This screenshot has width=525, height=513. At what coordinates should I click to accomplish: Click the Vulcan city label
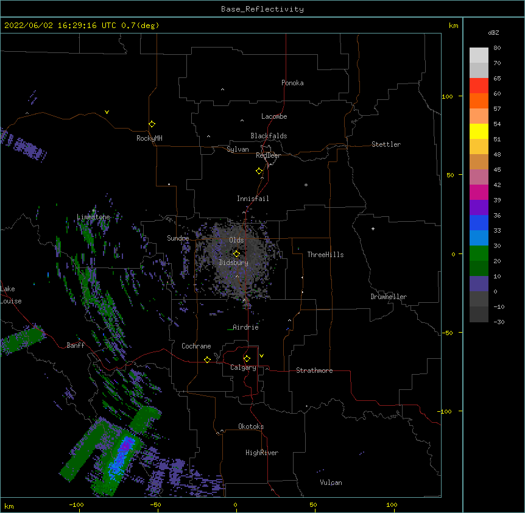331,483
